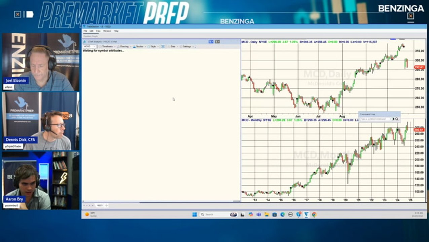429x242 pixels.
Task: Click the Position Graph toolbar label
Action: [90, 36]
